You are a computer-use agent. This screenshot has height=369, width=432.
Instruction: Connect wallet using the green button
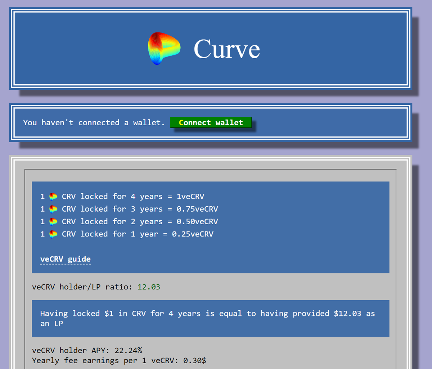(211, 122)
